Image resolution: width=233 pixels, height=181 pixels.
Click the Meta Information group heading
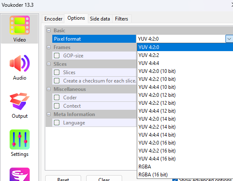tap(74, 114)
